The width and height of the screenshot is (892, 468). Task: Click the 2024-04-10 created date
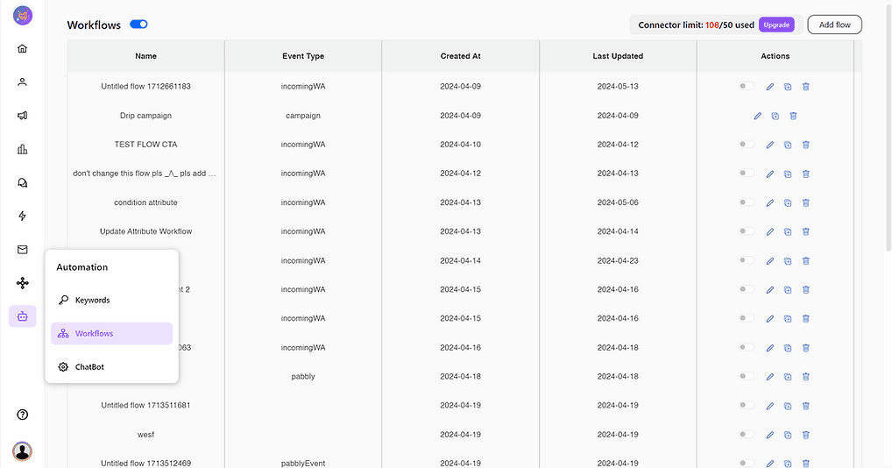460,145
